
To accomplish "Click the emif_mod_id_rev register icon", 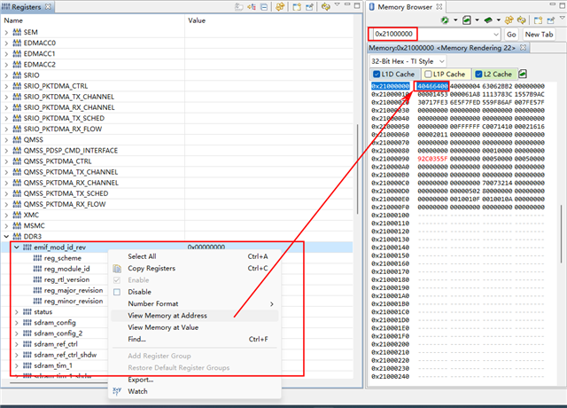I will tap(27, 247).
